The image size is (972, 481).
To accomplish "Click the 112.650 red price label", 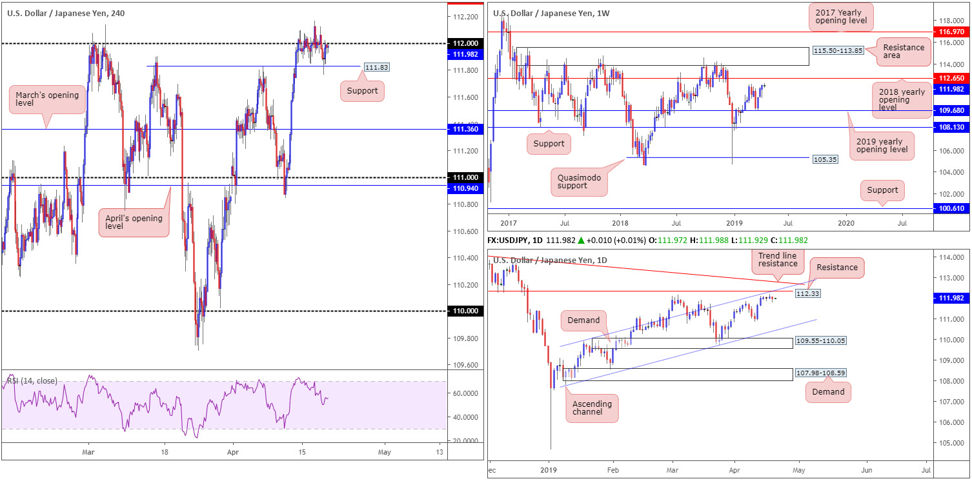I will [953, 78].
